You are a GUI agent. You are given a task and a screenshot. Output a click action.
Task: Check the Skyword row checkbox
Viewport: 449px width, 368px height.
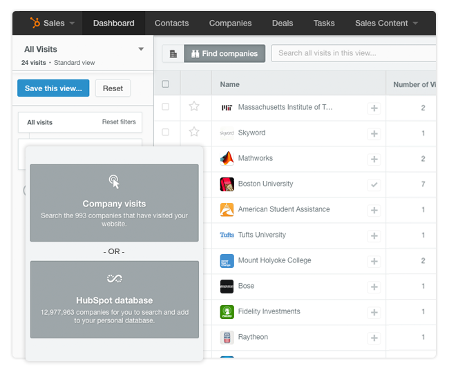tap(165, 132)
